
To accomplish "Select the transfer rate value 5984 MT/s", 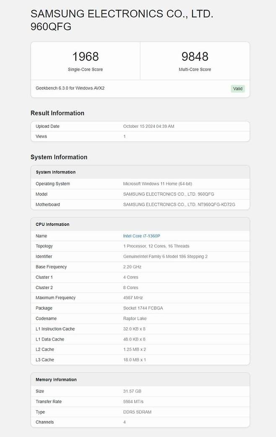I will click(133, 401).
